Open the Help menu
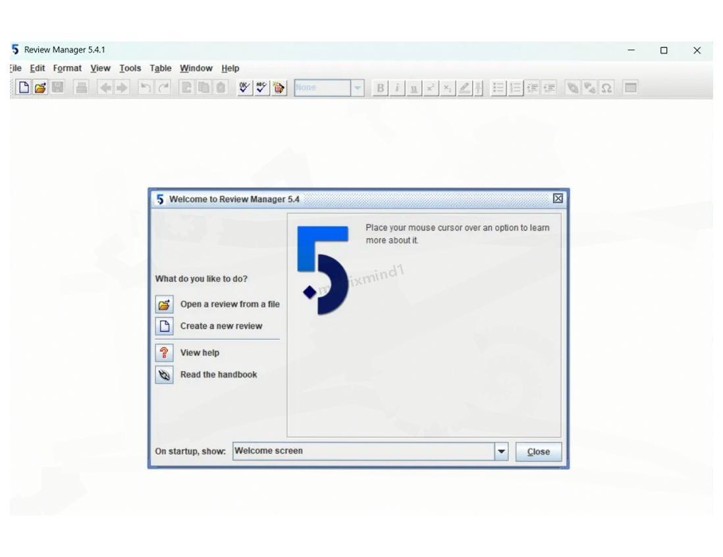Viewport: 723px width, 557px height. [230, 68]
